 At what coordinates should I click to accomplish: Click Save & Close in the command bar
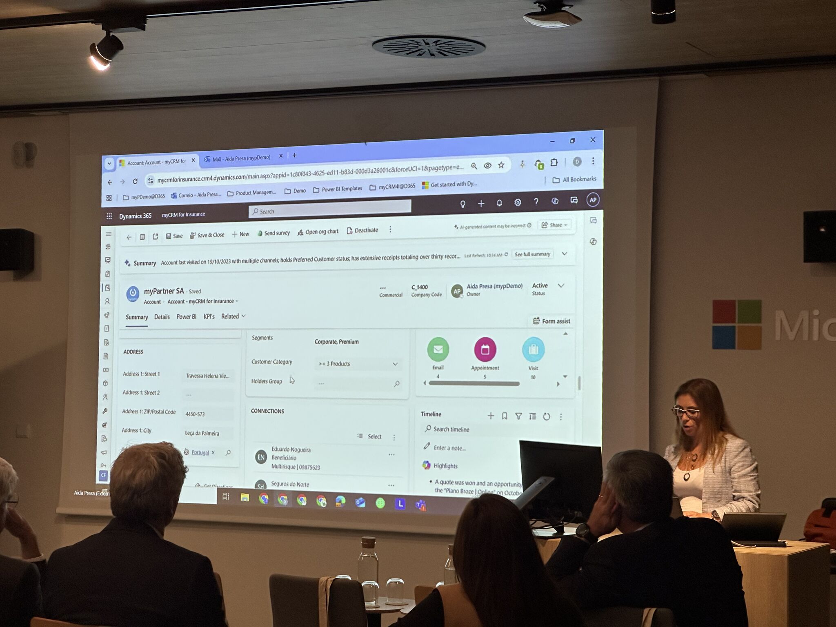[x=207, y=235]
